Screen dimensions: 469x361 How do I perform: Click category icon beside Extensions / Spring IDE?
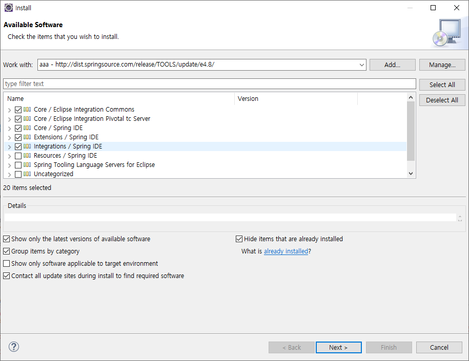[27, 137]
